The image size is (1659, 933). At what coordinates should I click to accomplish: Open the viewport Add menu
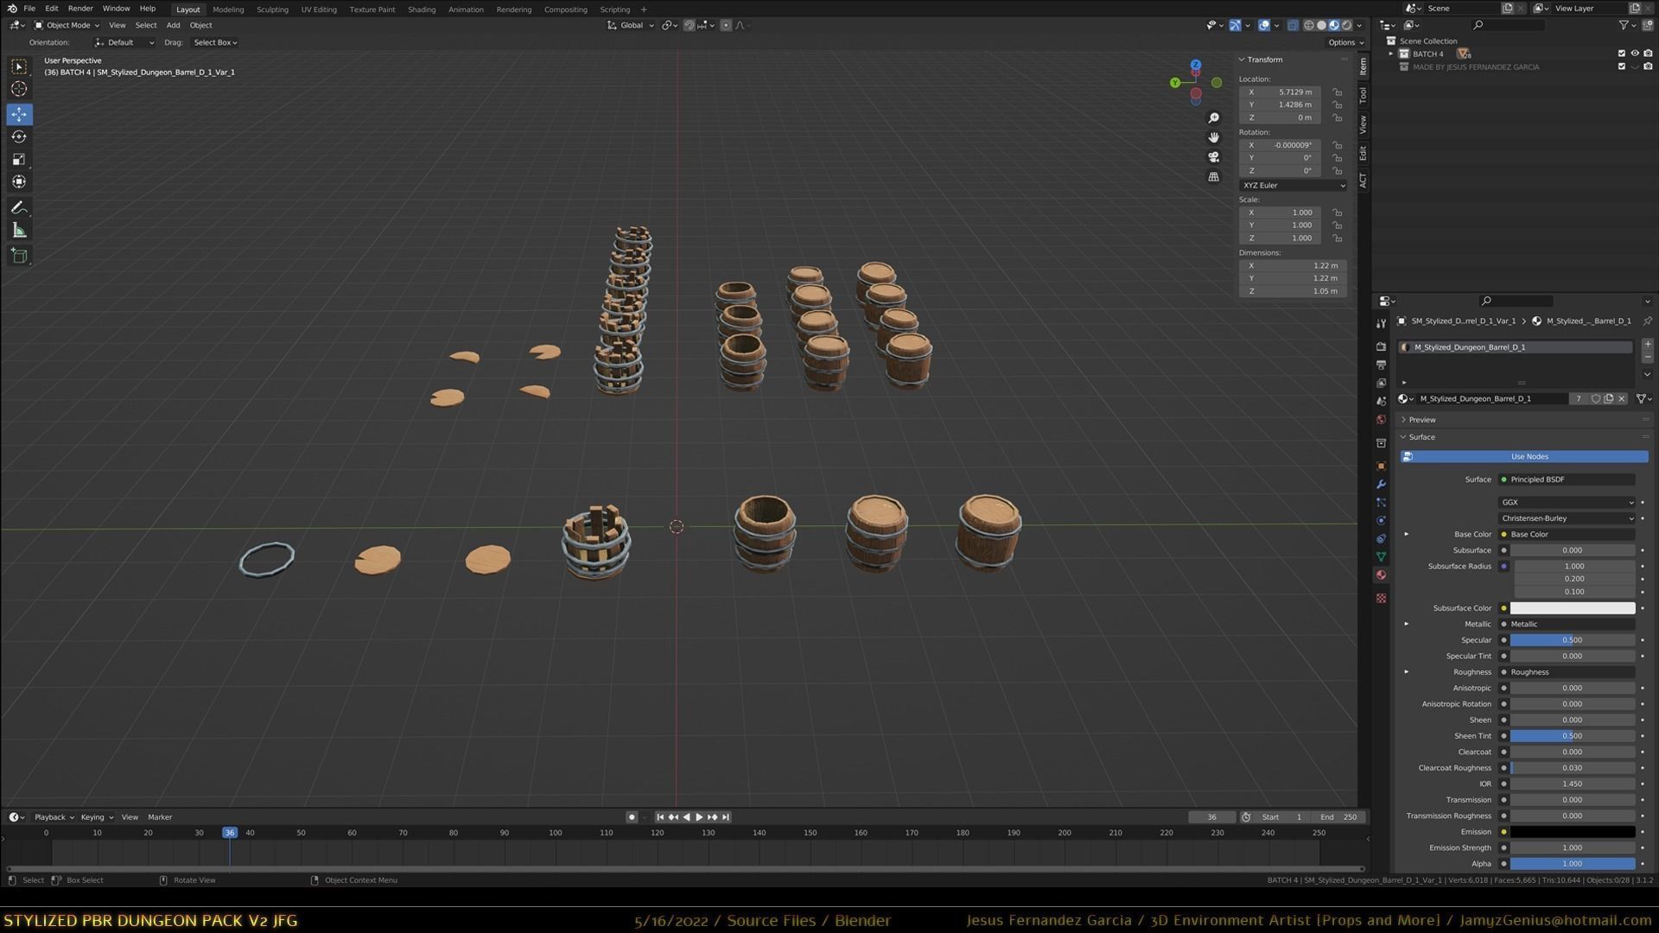point(173,25)
